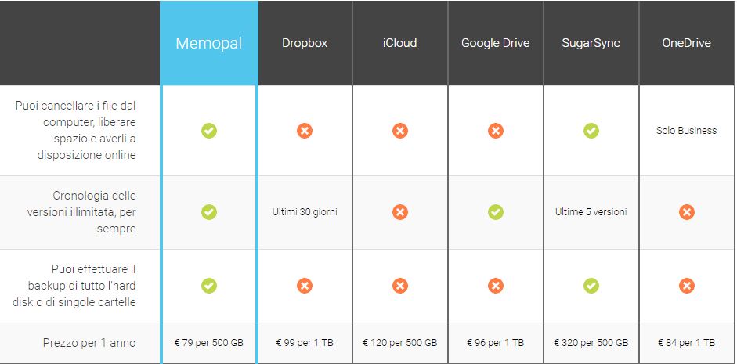Viewport: 737px width, 364px height.
Task: Click Google Drive green check for version history
Action: coord(496,212)
